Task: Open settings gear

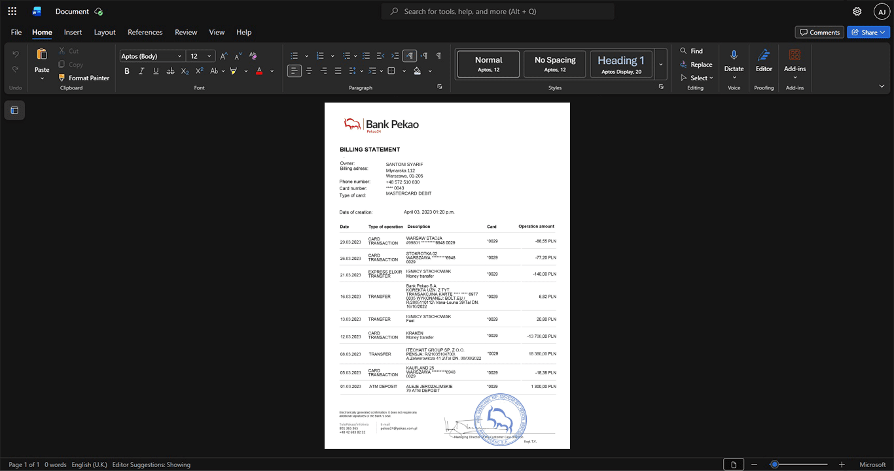Action: [x=857, y=11]
